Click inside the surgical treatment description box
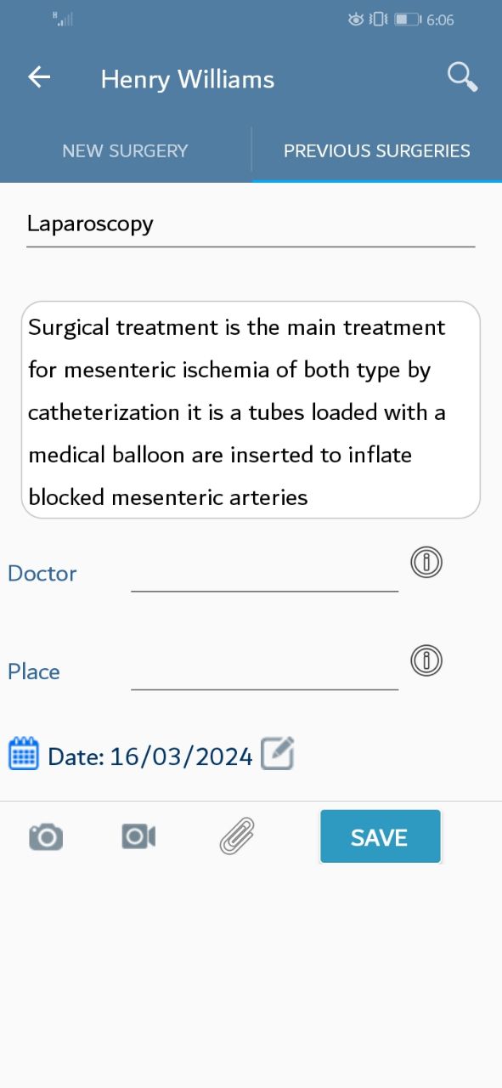Screen dimensions: 502x1088 [x=251, y=410]
